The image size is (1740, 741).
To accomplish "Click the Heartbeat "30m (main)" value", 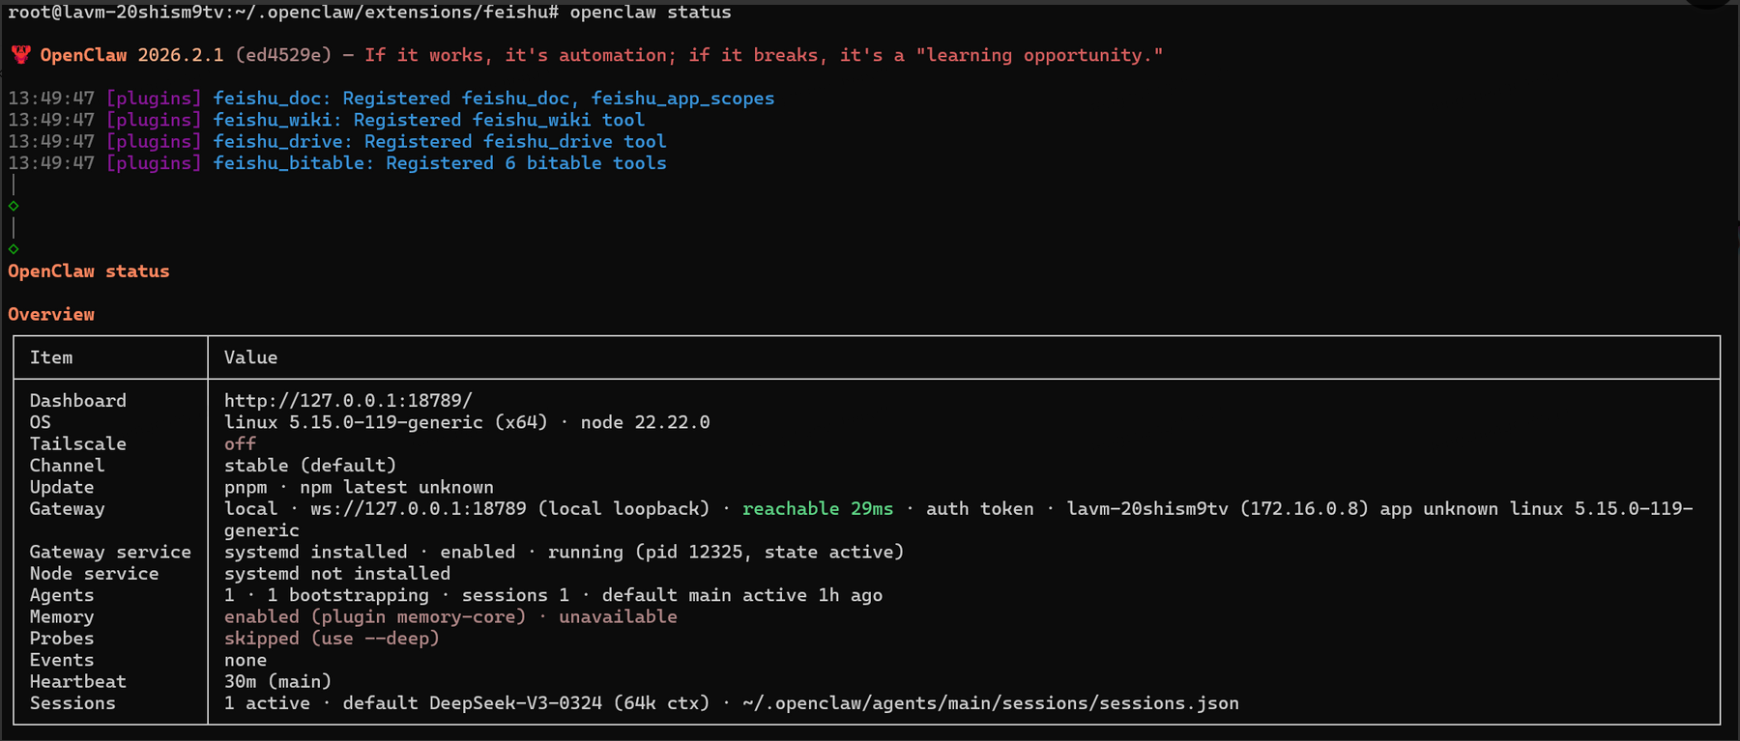I will point(277,682).
